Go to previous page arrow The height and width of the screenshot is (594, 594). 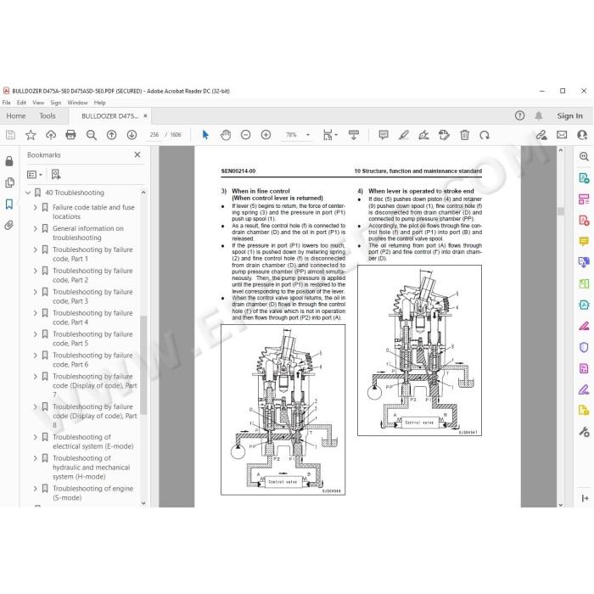coord(111,135)
